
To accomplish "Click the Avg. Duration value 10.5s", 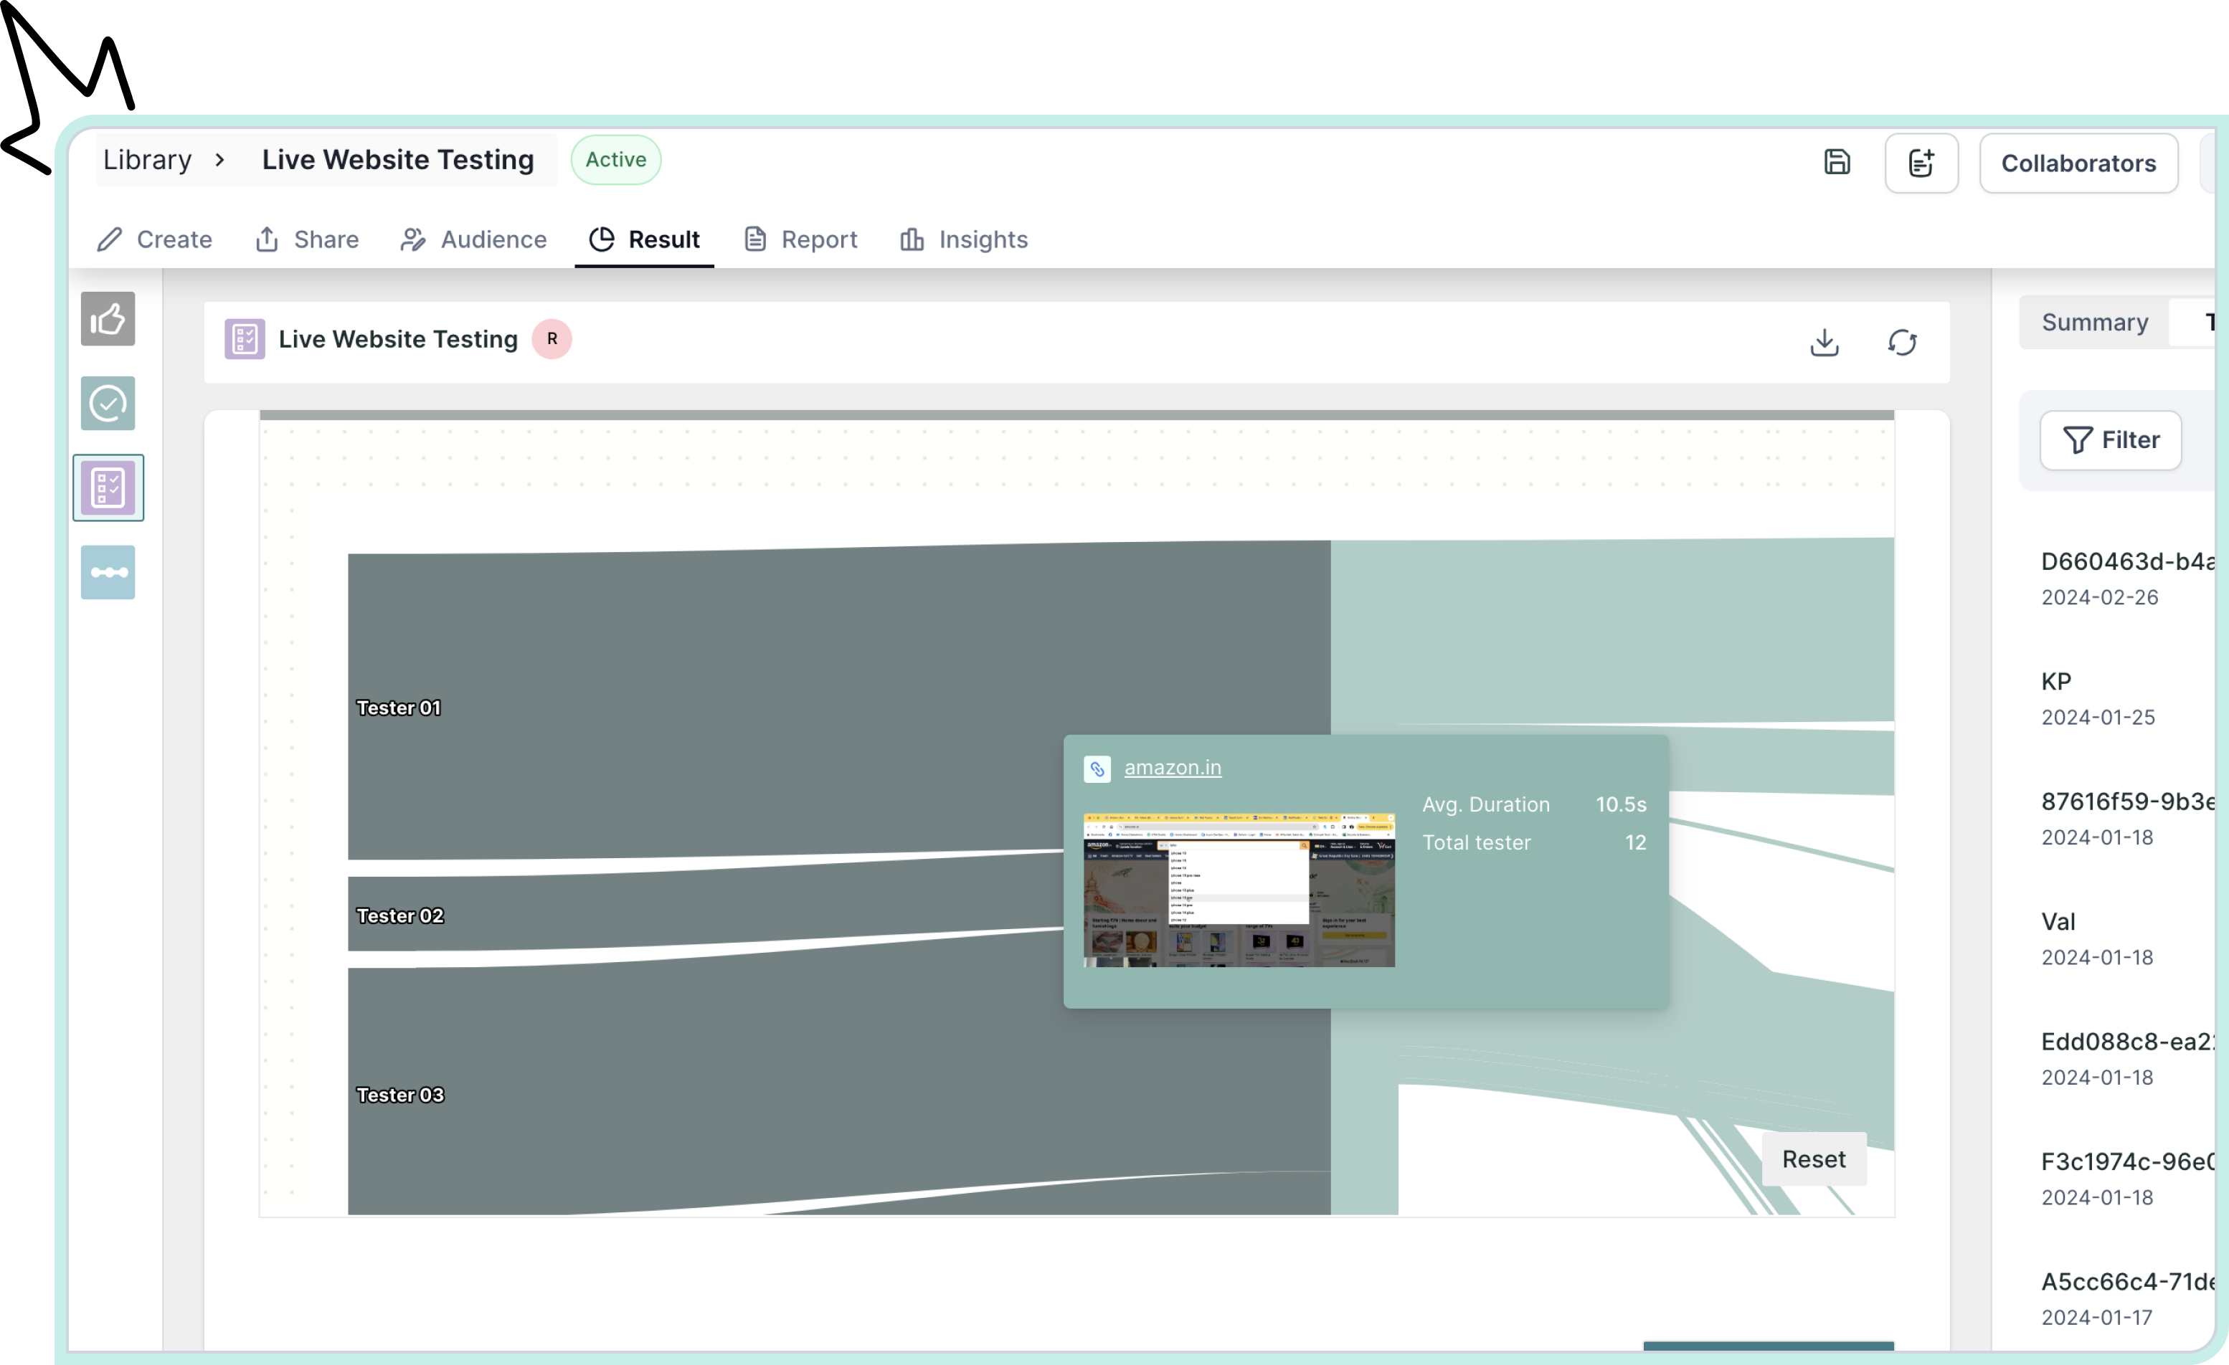I will pyautogui.click(x=1620, y=805).
